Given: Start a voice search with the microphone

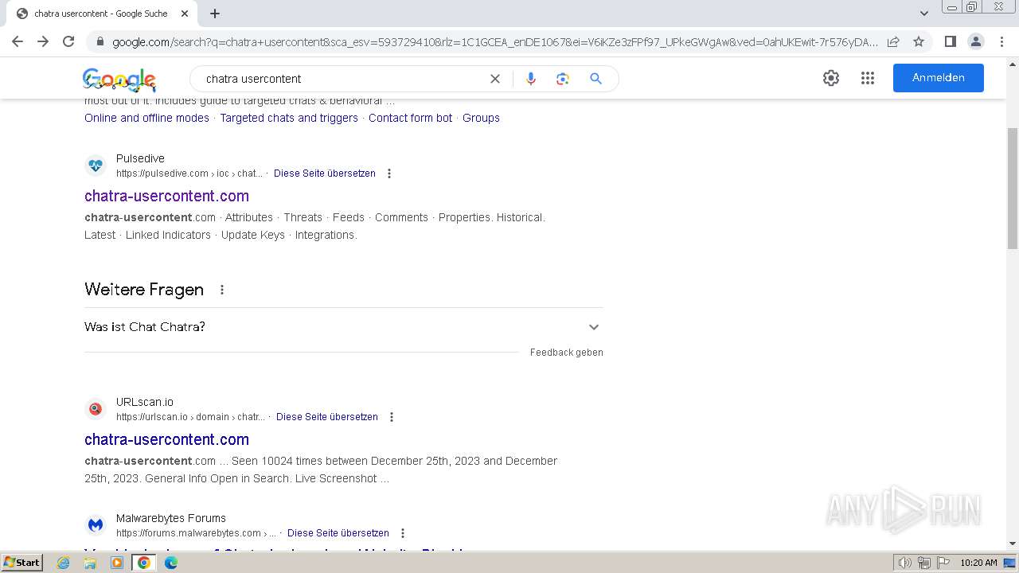Looking at the screenshot, I should pos(531,79).
